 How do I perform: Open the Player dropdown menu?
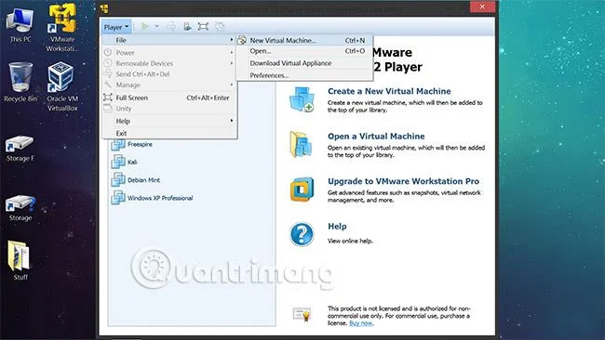pyautogui.click(x=116, y=27)
